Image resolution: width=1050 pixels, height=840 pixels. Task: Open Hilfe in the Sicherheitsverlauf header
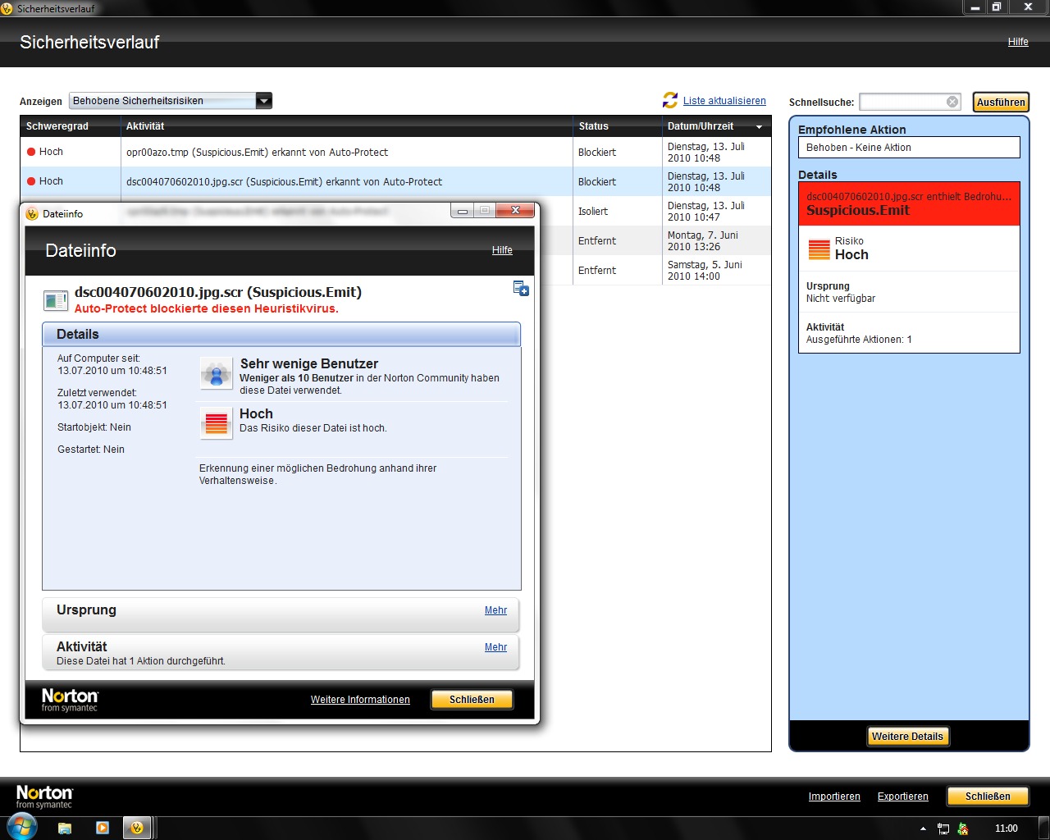tap(1018, 42)
